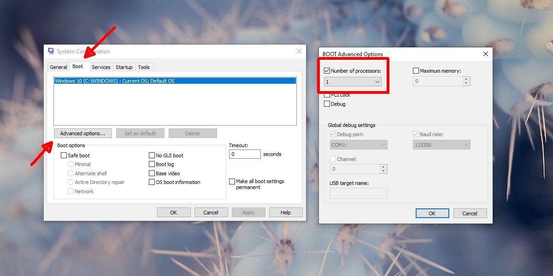
Task: Click Cancel in BOOT Advanced Options
Action: coord(470,213)
